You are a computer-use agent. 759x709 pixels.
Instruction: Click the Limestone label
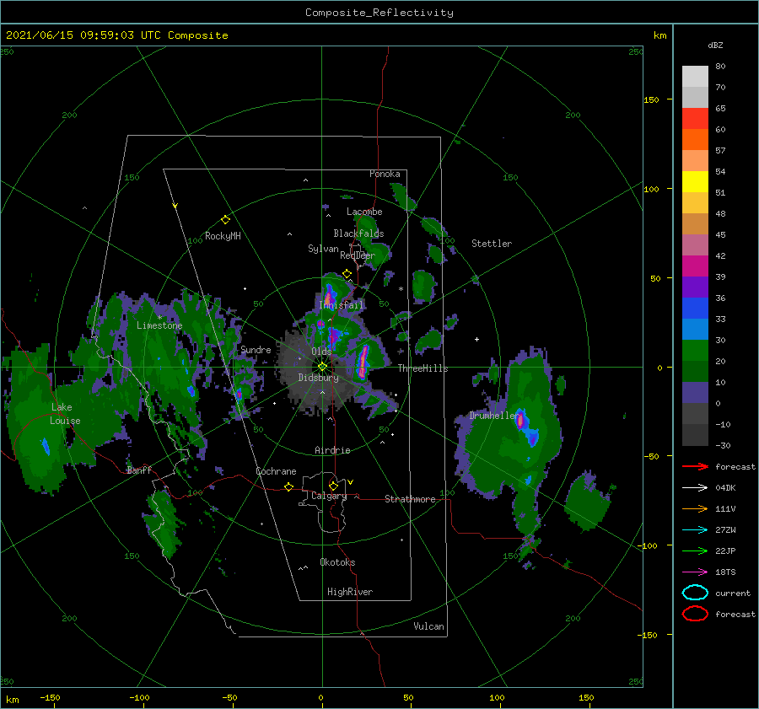[159, 325]
